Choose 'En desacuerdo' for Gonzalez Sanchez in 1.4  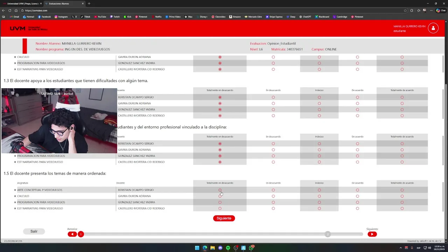(x=273, y=156)
